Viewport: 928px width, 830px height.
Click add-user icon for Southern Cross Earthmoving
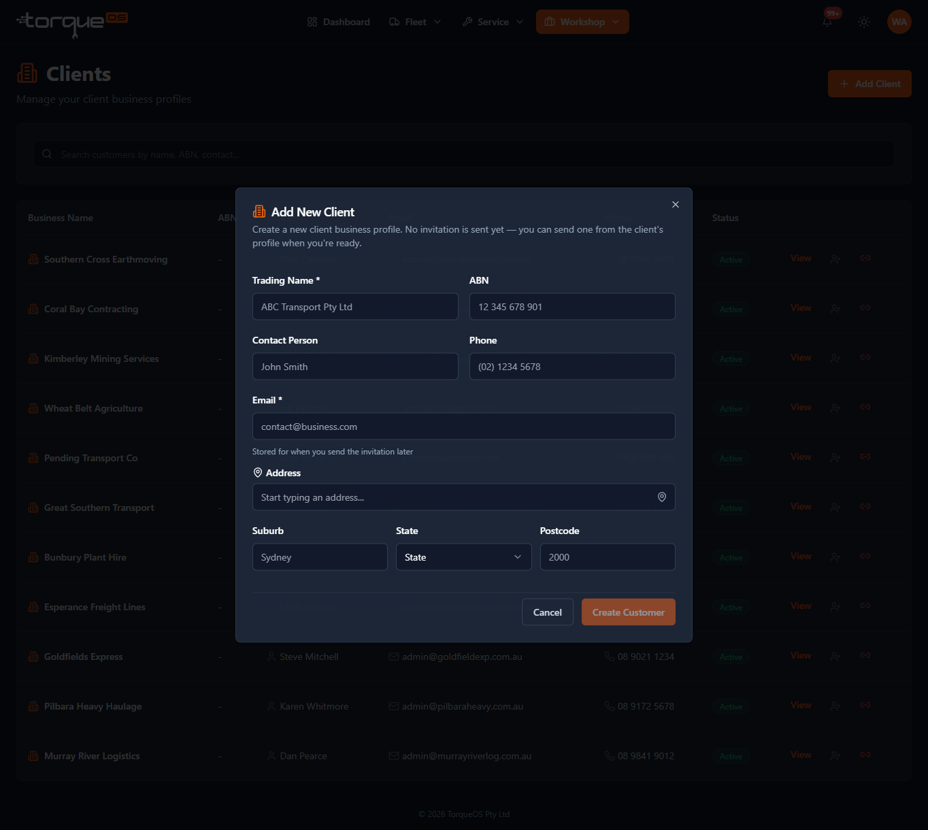point(835,259)
